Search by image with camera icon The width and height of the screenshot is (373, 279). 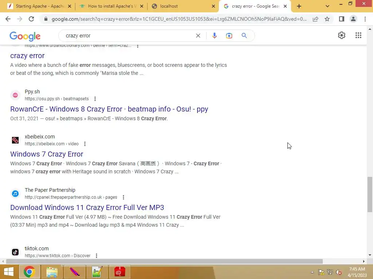click(229, 36)
